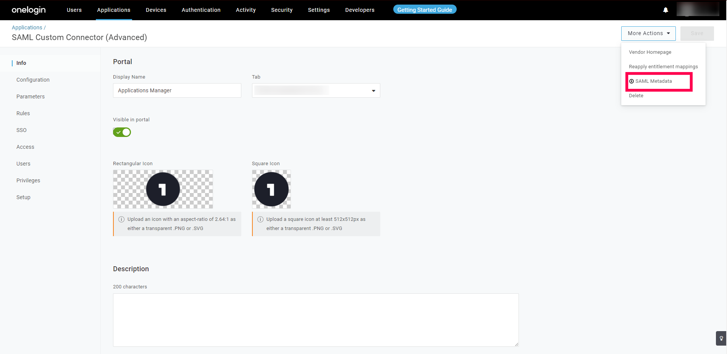Click into the Description text area
The image size is (727, 354).
tap(315, 320)
